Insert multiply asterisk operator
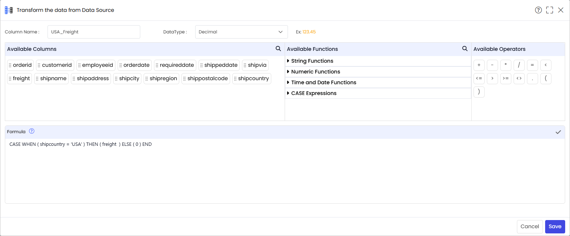The height and width of the screenshot is (236, 570). coord(506,65)
